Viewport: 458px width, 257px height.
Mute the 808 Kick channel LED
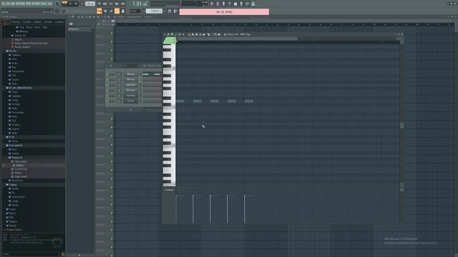click(107, 74)
